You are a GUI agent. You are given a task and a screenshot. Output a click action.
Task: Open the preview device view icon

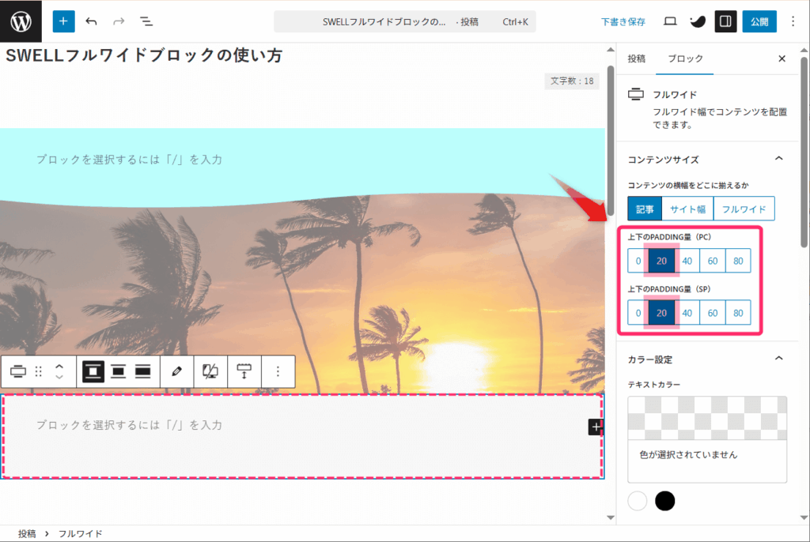pos(670,21)
